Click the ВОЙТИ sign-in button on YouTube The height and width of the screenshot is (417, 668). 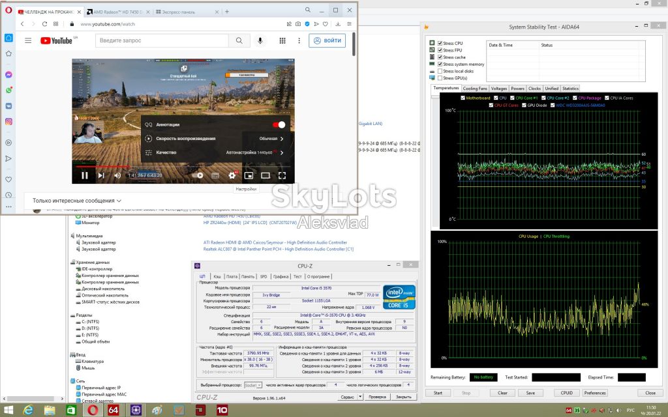(x=327, y=40)
